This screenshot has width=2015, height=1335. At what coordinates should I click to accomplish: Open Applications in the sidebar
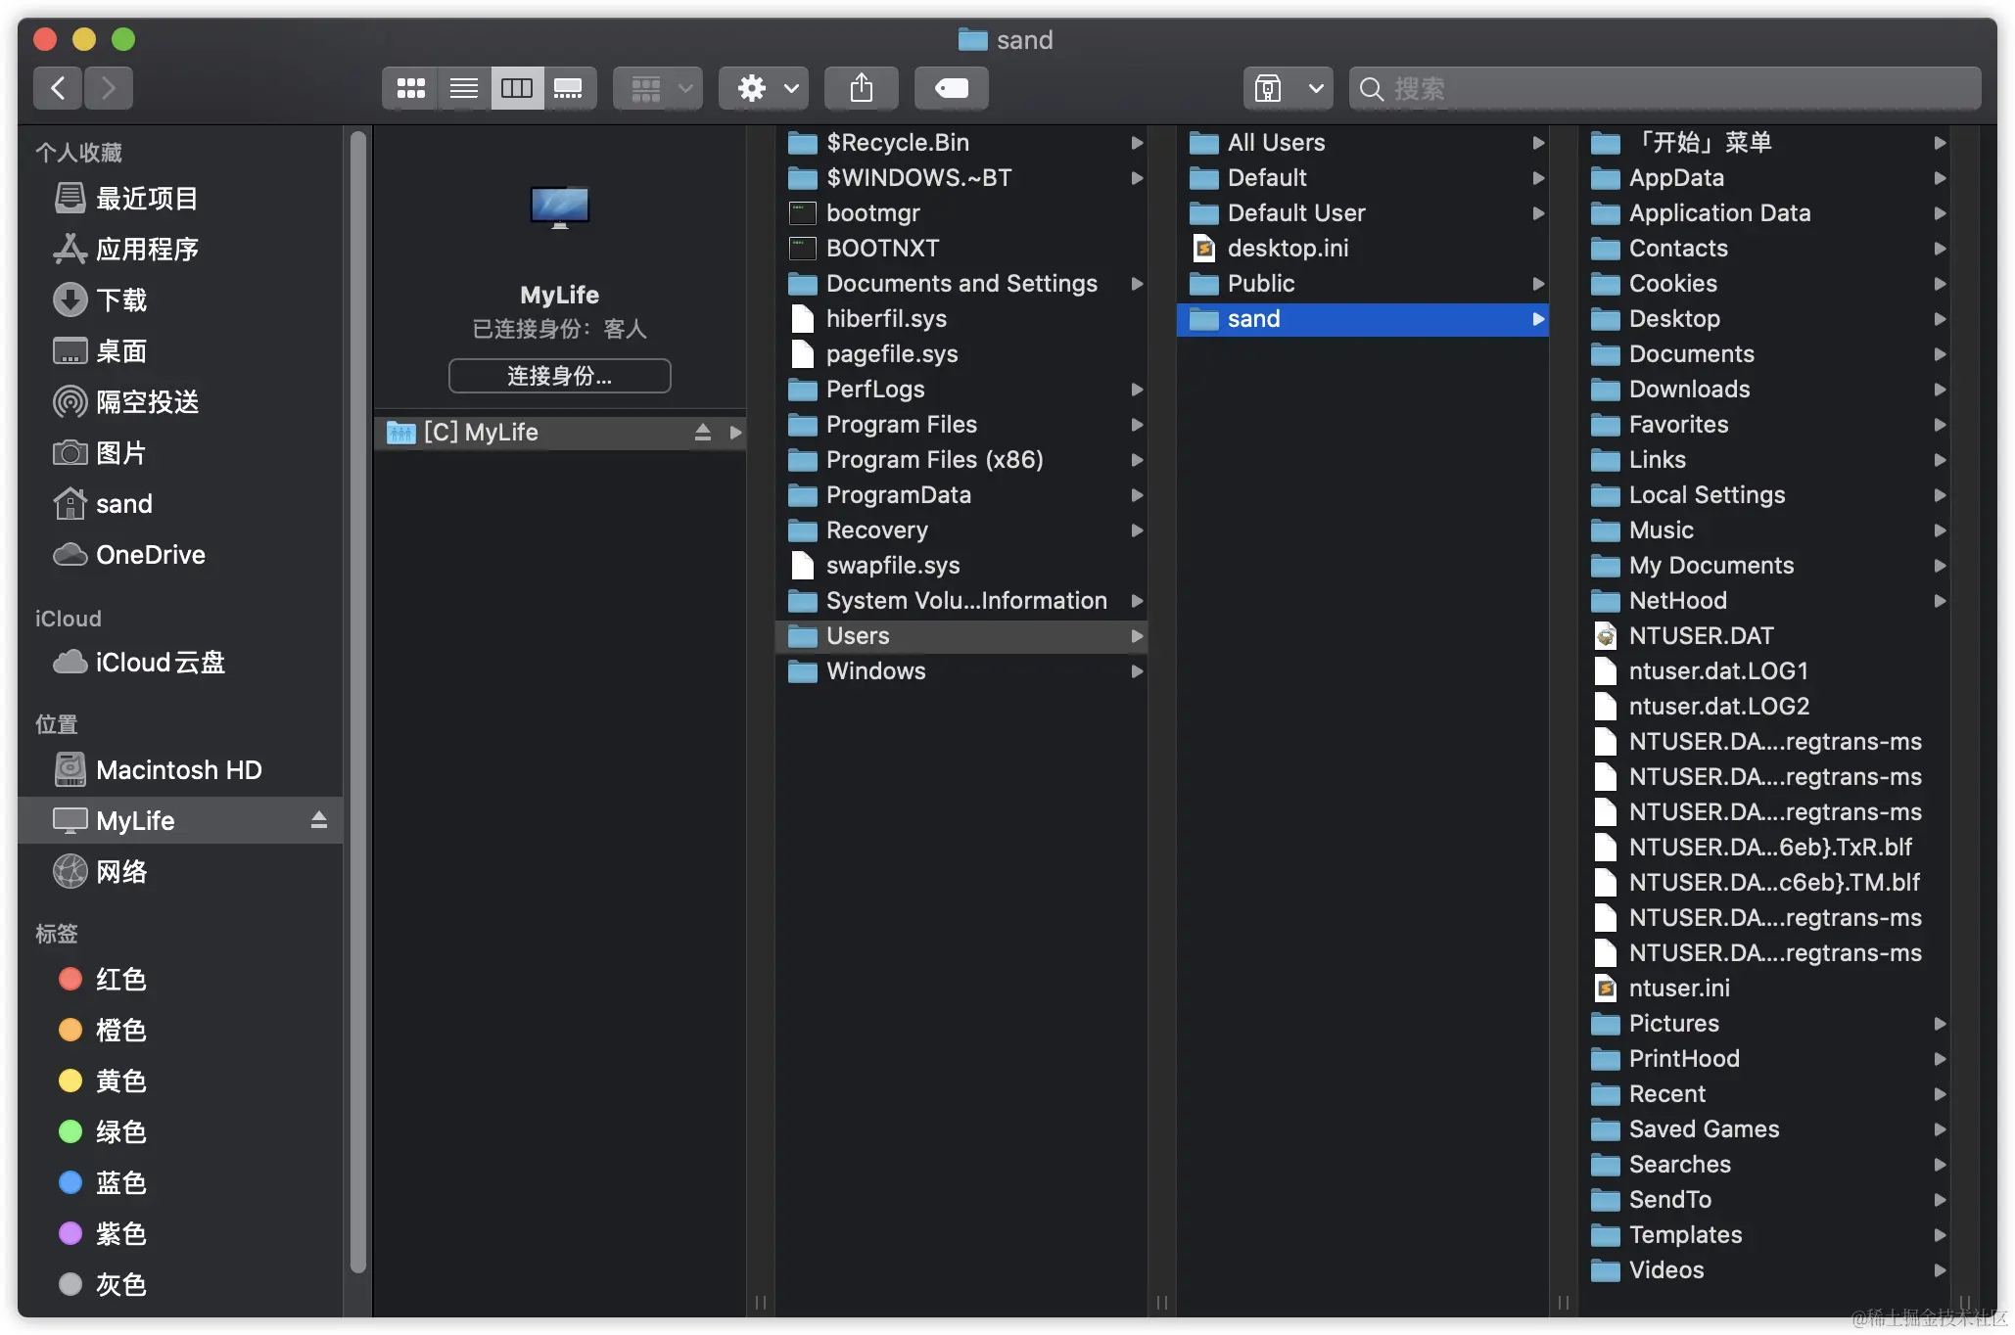click(147, 250)
